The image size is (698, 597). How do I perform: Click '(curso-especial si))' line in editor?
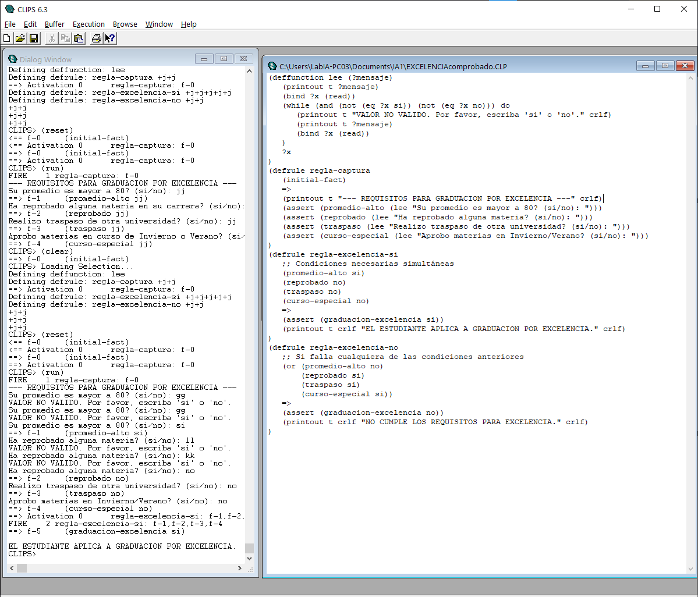click(347, 394)
